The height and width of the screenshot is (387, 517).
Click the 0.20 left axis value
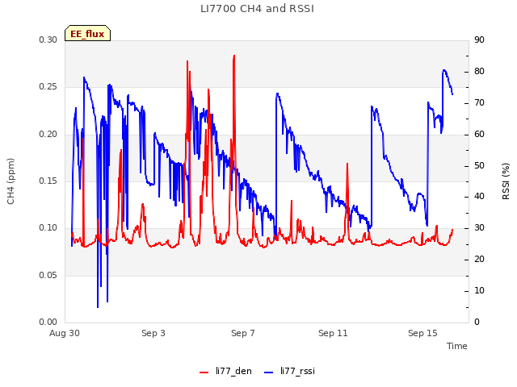click(48, 135)
